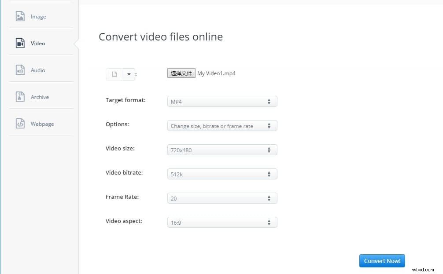This screenshot has height=274, width=443.
Task: Select the Image category icon in sidebar
Action: tap(20, 16)
